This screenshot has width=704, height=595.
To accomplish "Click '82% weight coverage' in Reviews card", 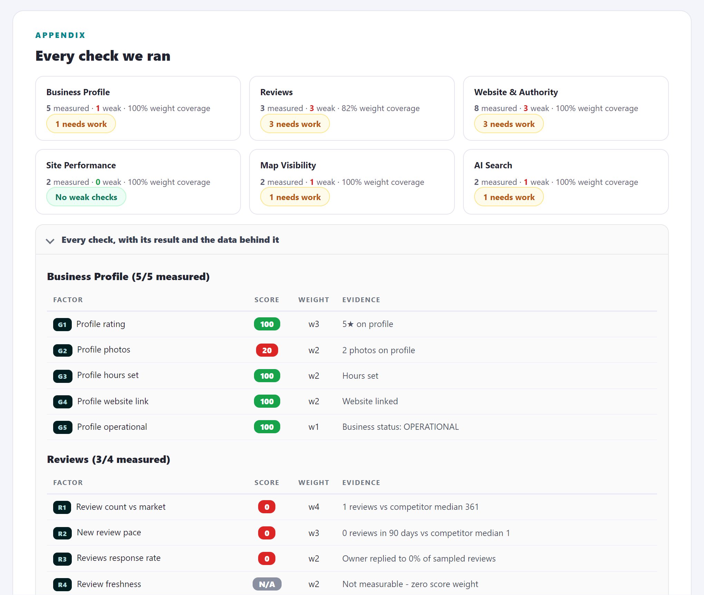I will (x=381, y=108).
